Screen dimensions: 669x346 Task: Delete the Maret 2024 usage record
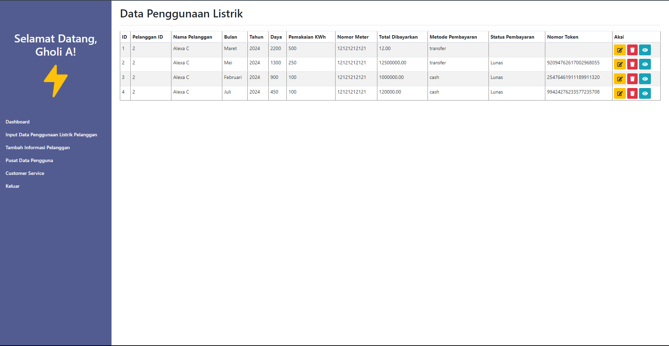[x=632, y=50]
